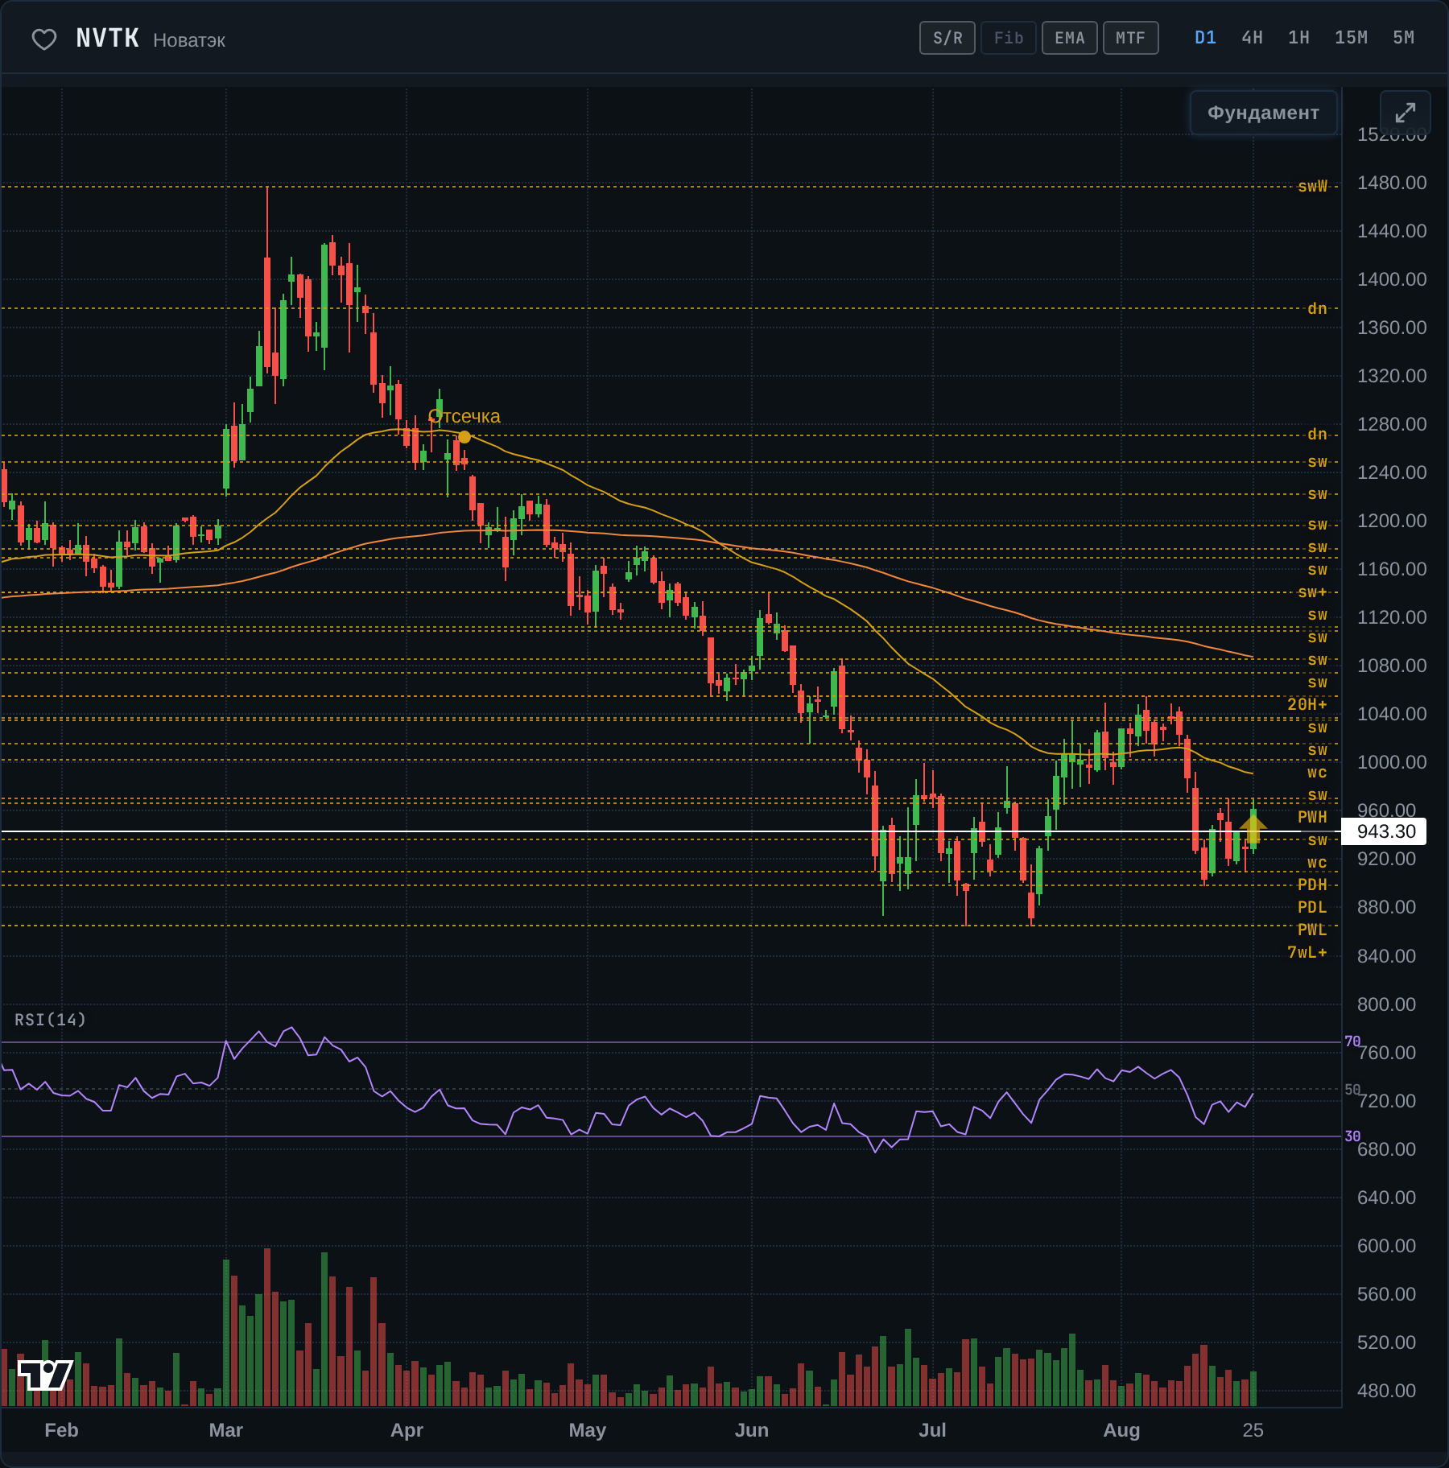Click the 25 date label on time axis
Viewport: 1449px width, 1468px height.
[x=1253, y=1430]
